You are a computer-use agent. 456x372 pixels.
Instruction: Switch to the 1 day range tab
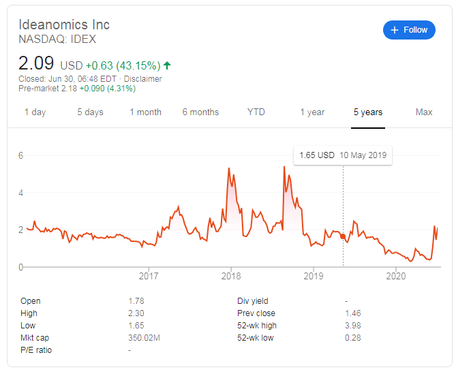pos(35,112)
